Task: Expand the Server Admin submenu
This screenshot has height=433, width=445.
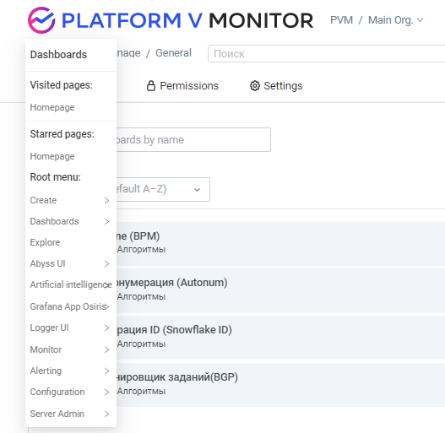Action: (x=71, y=414)
